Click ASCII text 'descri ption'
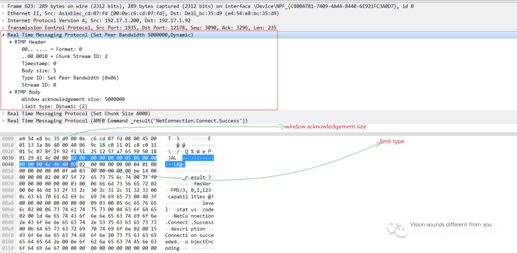This screenshot has height=253, width=517. [x=187, y=229]
